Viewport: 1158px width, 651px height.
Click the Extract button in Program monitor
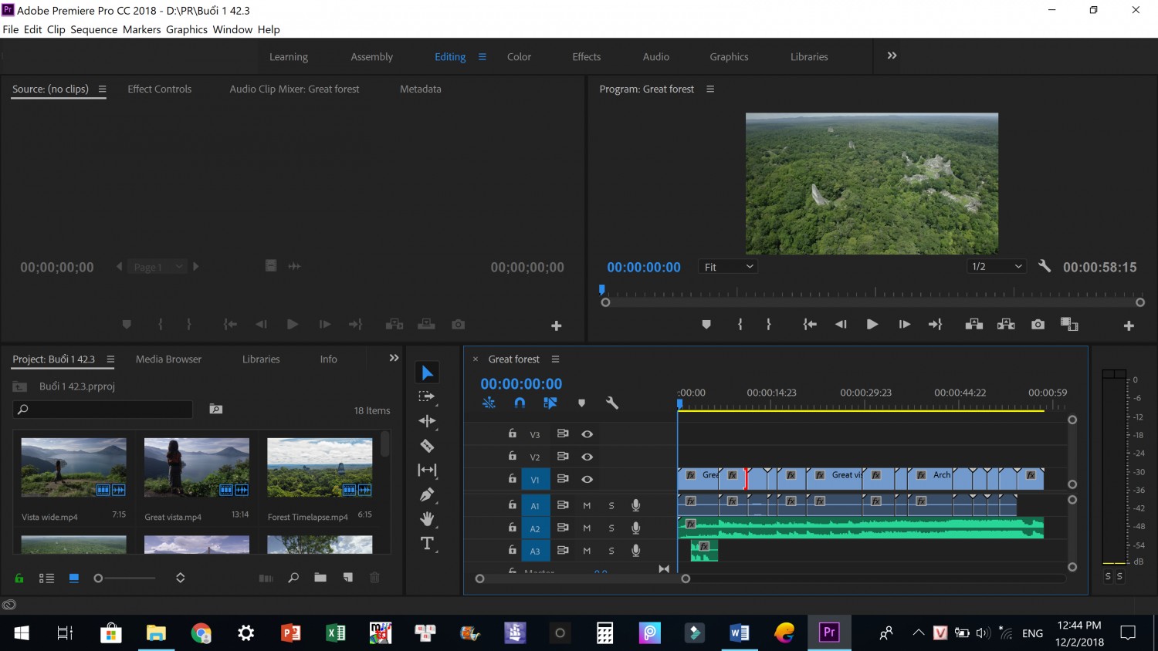pos(1006,325)
